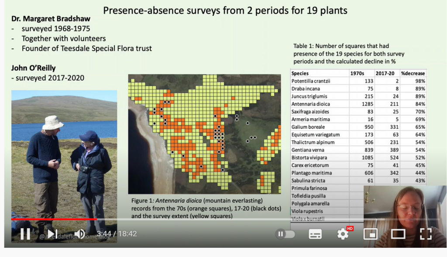Skip to the next video
Viewport: 447px width, 257px height.
click(52, 234)
